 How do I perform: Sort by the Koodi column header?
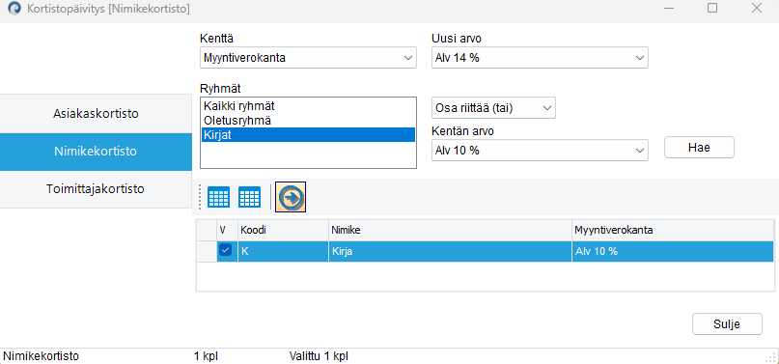pyautogui.click(x=283, y=231)
